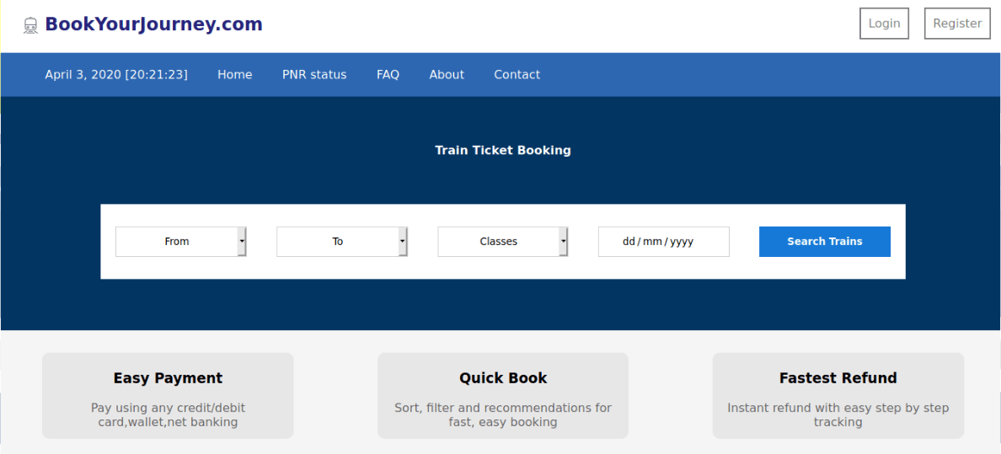Image resolution: width=1001 pixels, height=454 pixels.
Task: Click the Login button
Action: pyautogui.click(x=884, y=24)
